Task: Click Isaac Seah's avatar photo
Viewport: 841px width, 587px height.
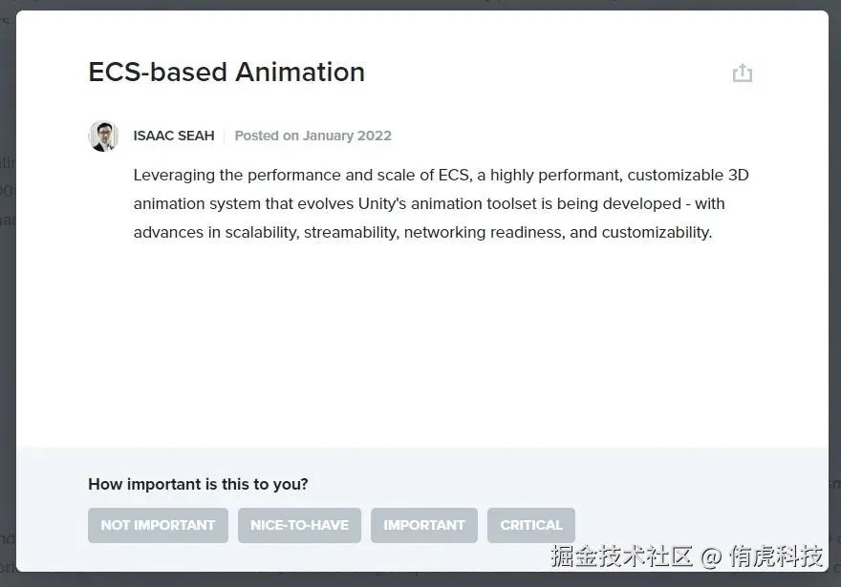Action: 103,136
